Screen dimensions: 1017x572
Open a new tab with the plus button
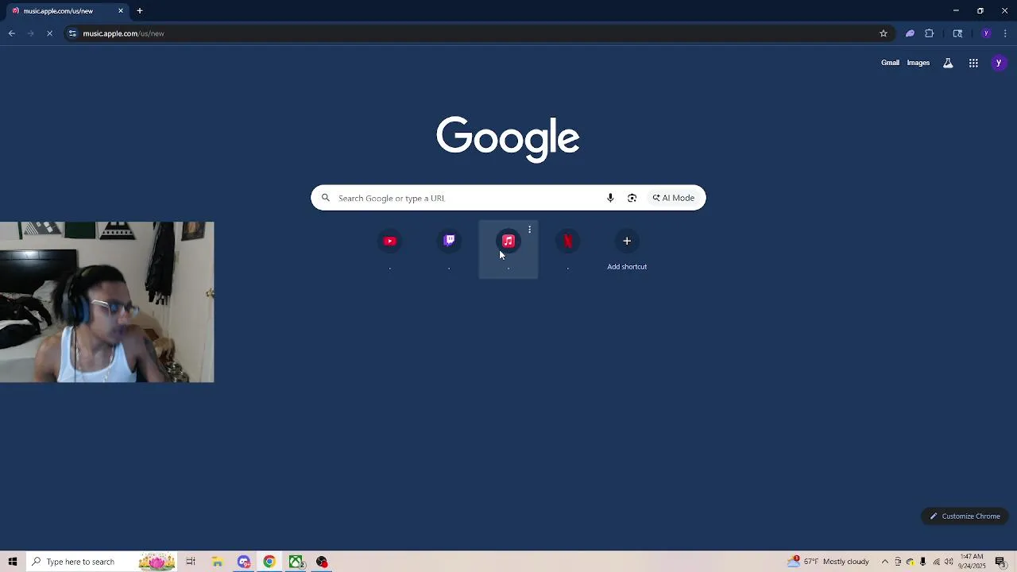point(139,11)
